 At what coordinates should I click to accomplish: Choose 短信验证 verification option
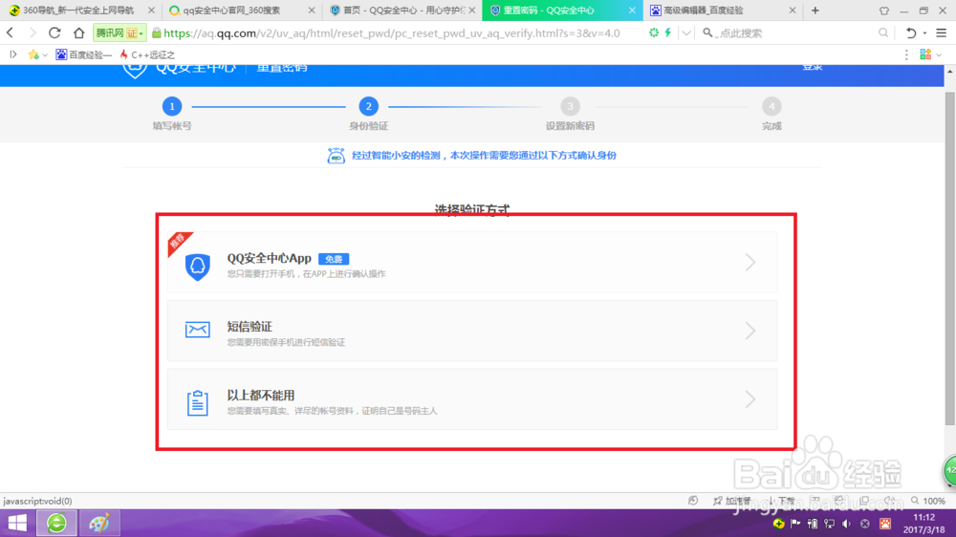coord(472,331)
